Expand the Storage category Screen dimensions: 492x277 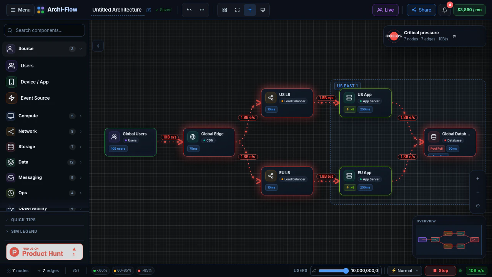[x=44, y=147]
